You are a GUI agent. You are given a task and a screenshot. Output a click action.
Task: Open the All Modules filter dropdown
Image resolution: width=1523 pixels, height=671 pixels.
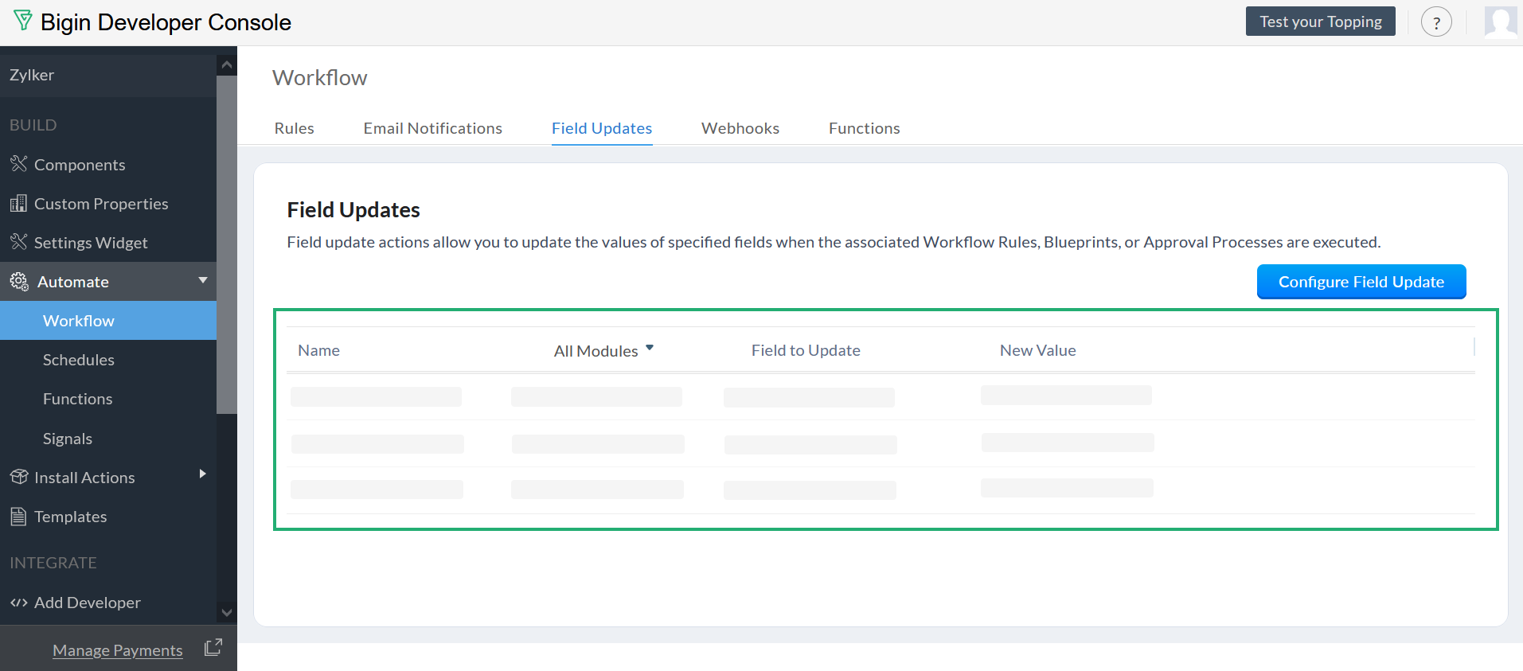pos(604,350)
